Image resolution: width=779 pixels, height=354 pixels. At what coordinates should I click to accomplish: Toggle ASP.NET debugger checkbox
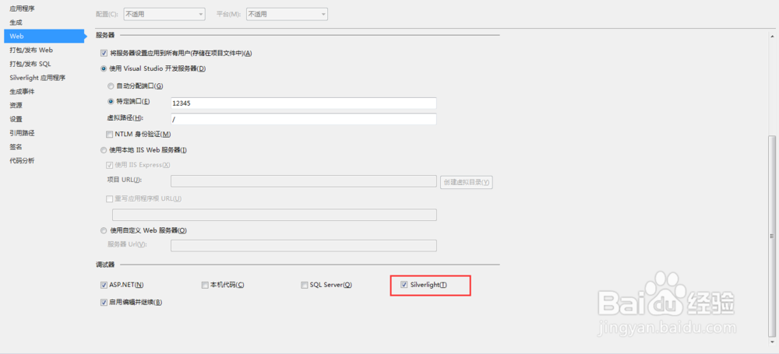click(104, 285)
